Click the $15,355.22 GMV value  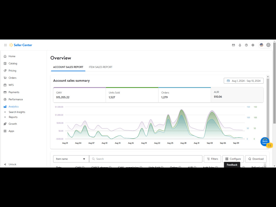coord(63,97)
